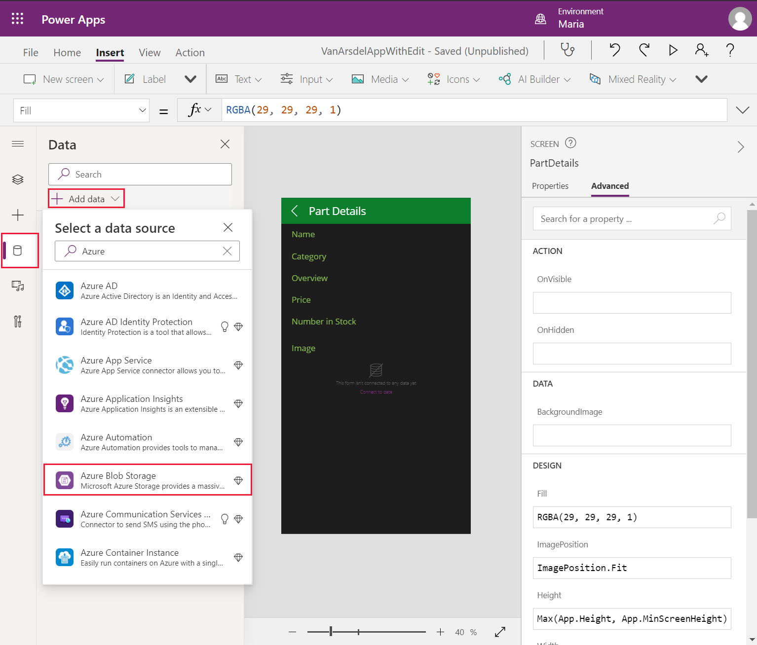
Task: Open the Action tab
Action: (x=190, y=52)
